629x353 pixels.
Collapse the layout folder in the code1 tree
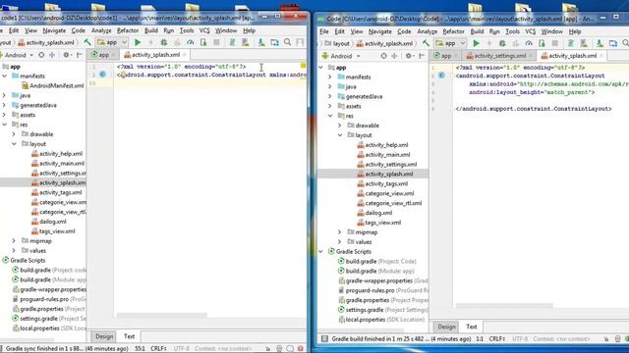[14, 144]
